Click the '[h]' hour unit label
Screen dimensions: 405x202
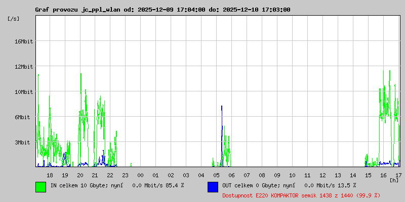point(394,180)
